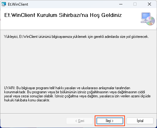Click the word UYARI: in the warning
Screen dimensions: 157x128
coord(10,88)
